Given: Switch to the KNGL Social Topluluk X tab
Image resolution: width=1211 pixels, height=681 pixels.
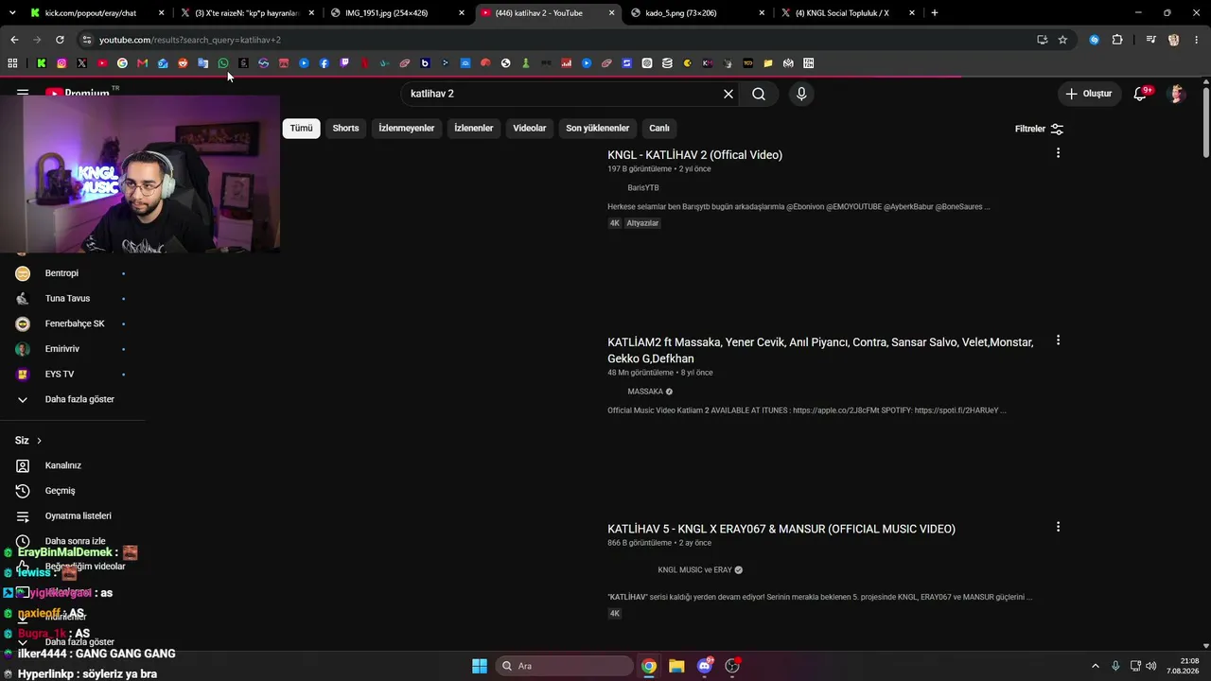Looking at the screenshot, I should [848, 13].
